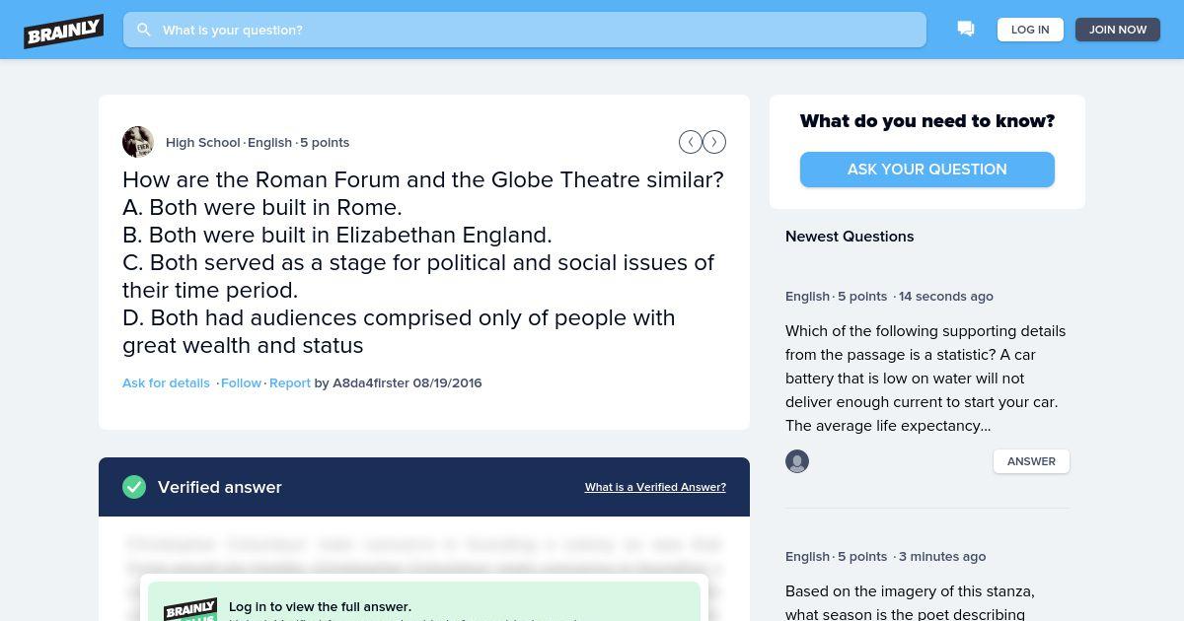Open user A8da4firster profile link

pos(371,382)
